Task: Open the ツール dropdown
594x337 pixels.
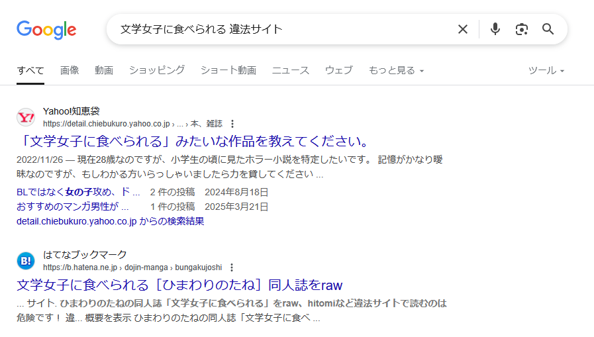Action: point(546,70)
